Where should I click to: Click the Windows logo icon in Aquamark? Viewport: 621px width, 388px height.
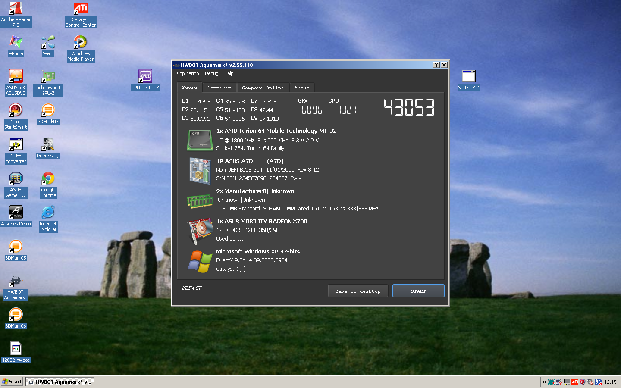coord(200,261)
